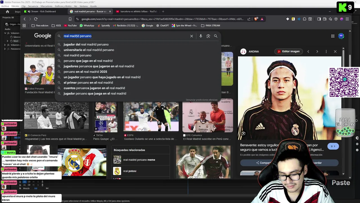Open the ChatGPT bookmark
Screen dimensions: 360x203
(162, 25)
